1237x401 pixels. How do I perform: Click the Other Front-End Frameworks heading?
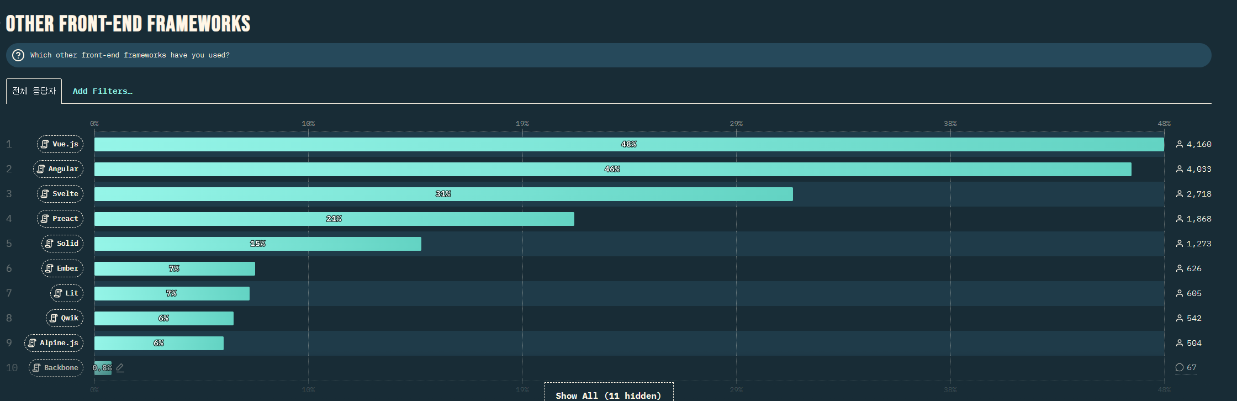coord(128,24)
